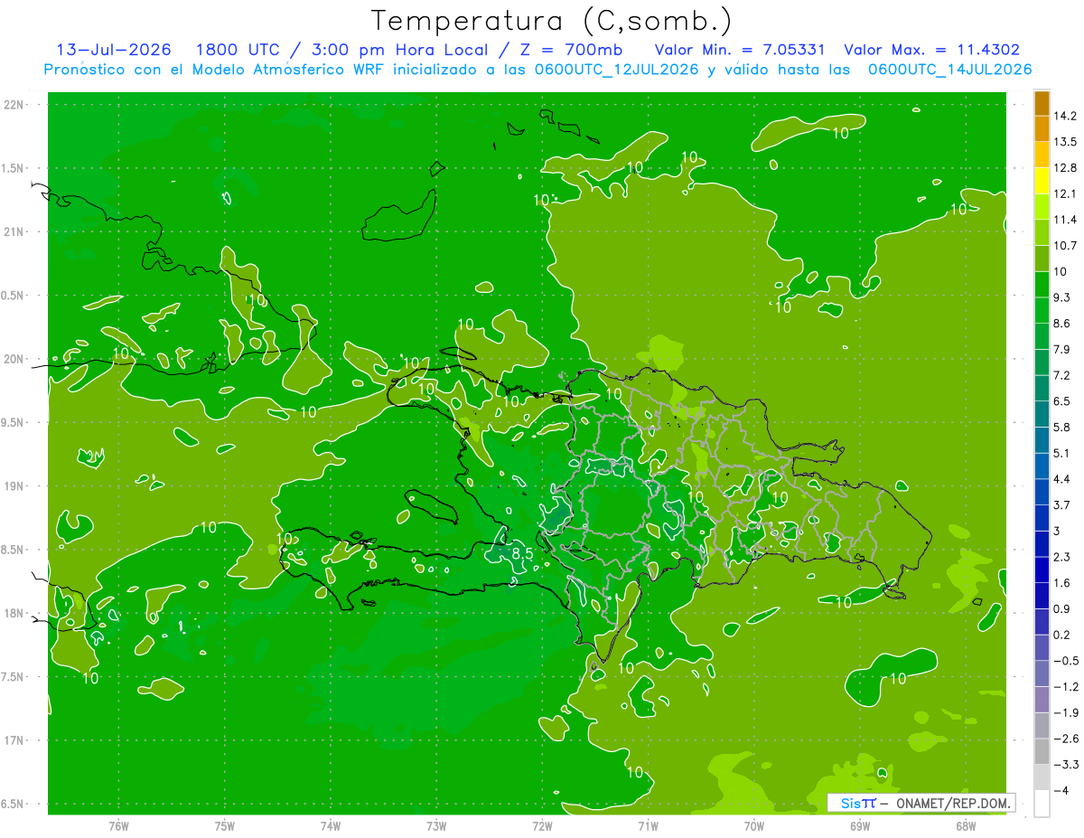Screen dimensions: 1084x838
Task: Select the "18N" latitude label
Action: pyautogui.click(x=14, y=614)
